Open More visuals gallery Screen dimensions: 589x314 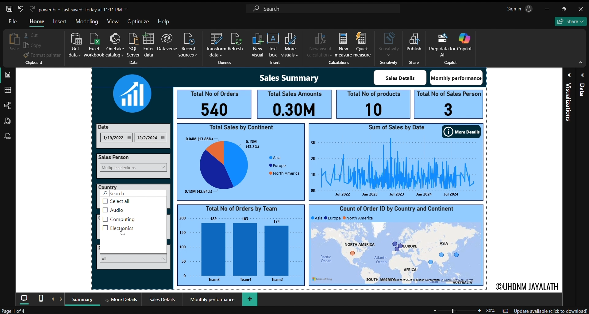pyautogui.click(x=290, y=45)
